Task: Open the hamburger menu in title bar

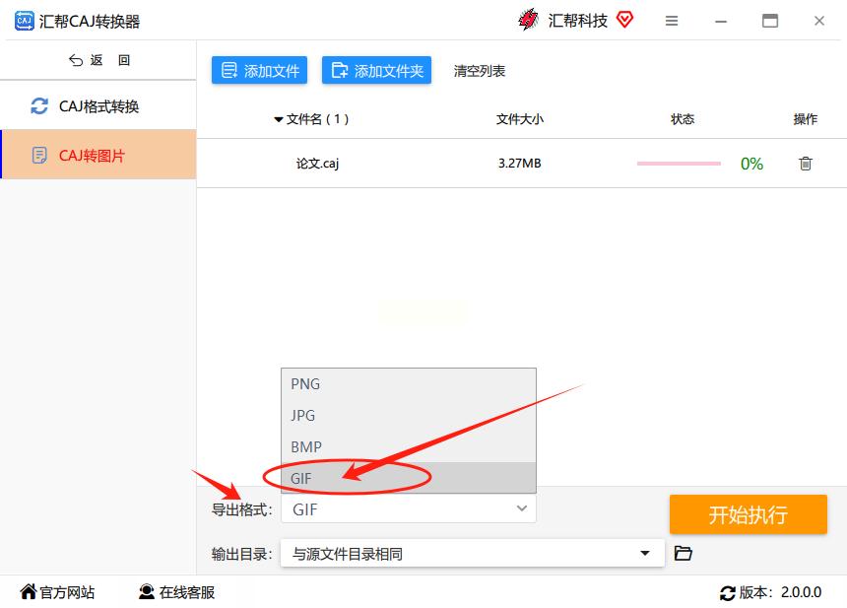Action: 672,21
